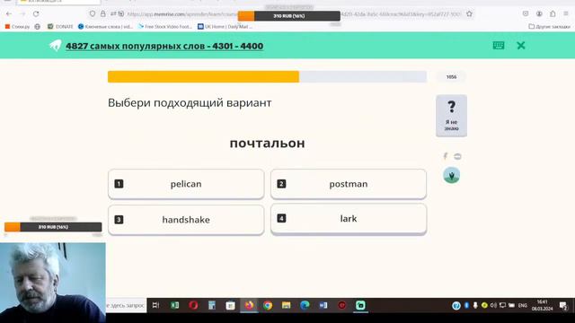Reload the page with refresh icon
This screenshot has width=575, height=323.
click(x=36, y=14)
